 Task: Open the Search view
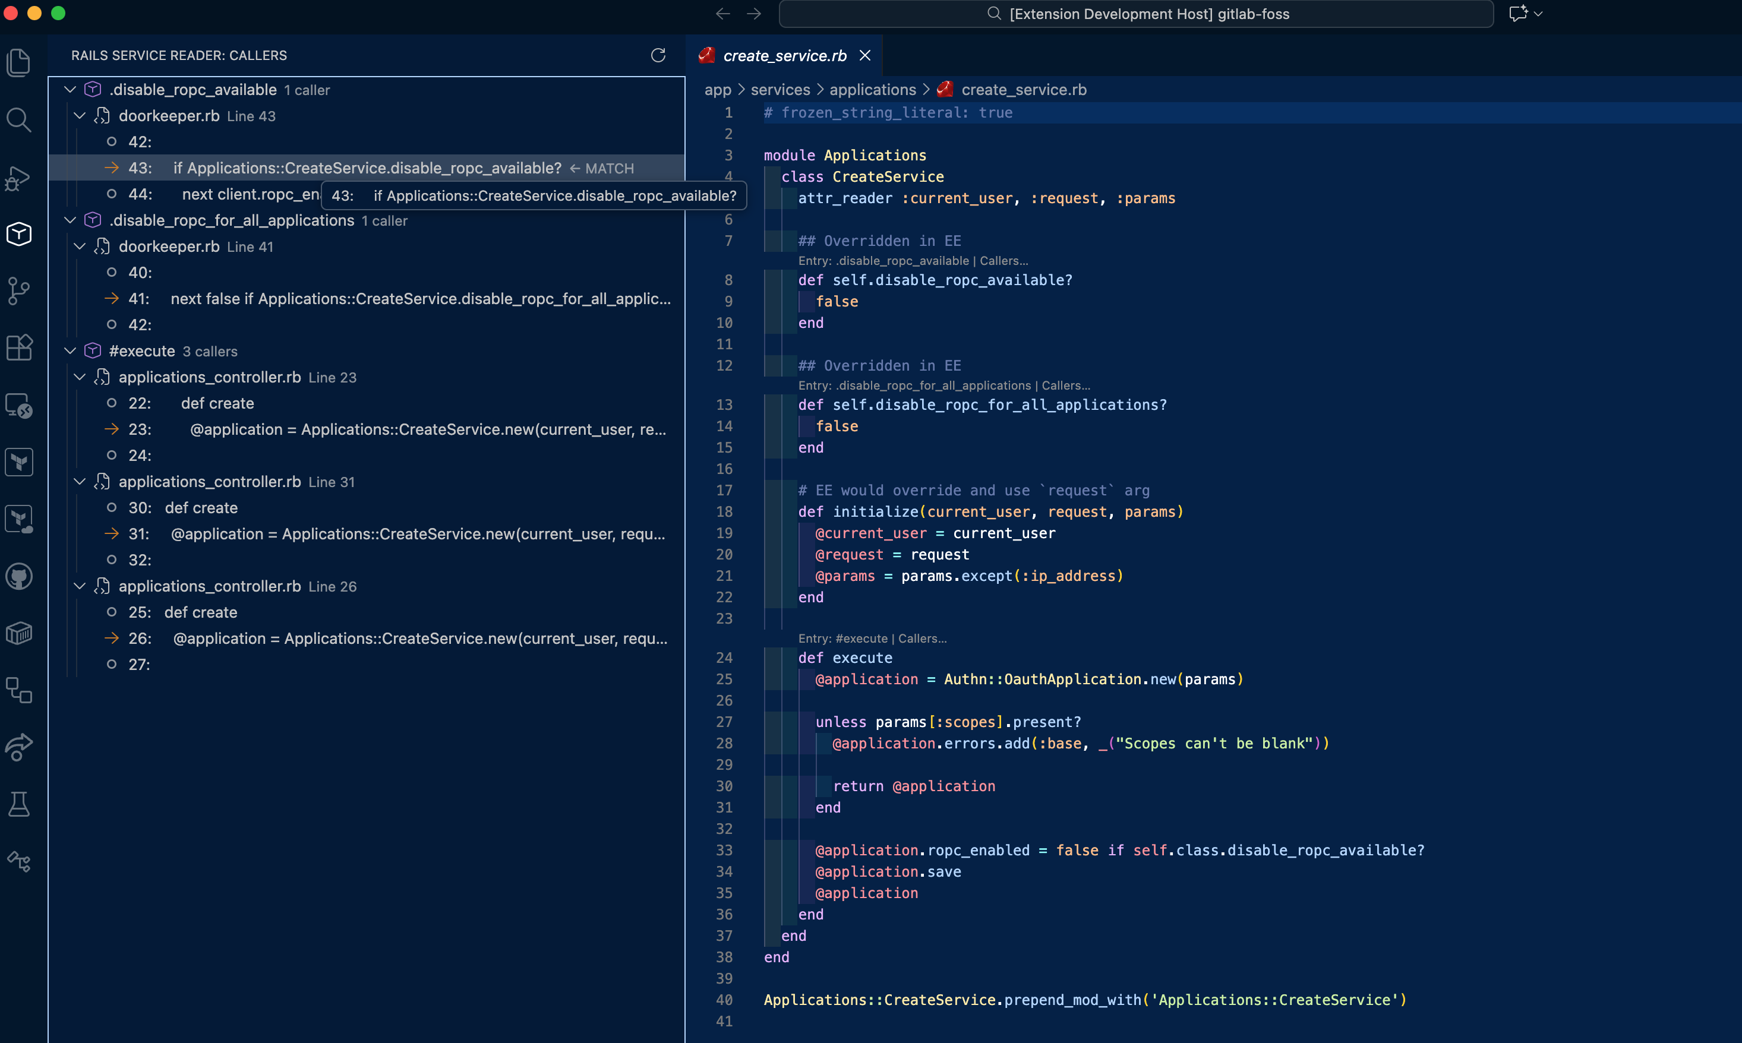19,119
